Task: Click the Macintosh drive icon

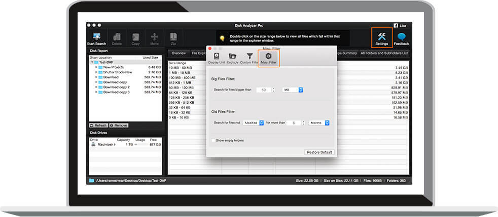Action: point(93,144)
